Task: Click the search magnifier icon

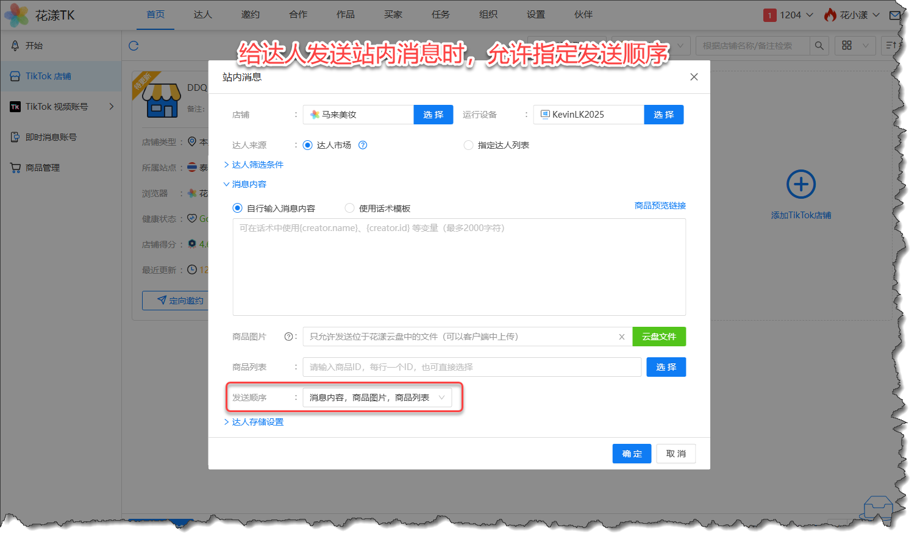Action: 819,46
